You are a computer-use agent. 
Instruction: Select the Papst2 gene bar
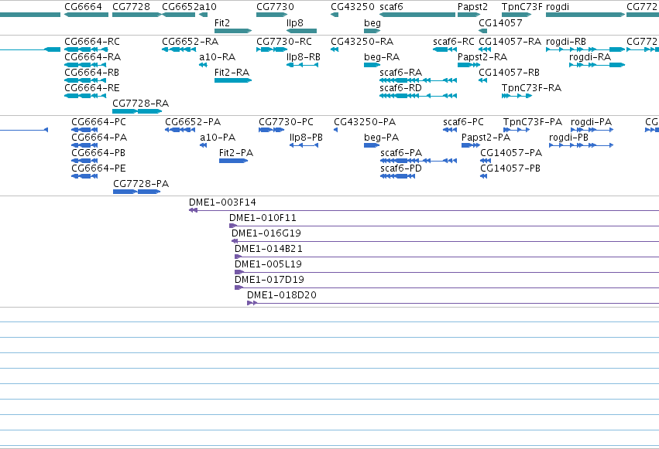469,15
